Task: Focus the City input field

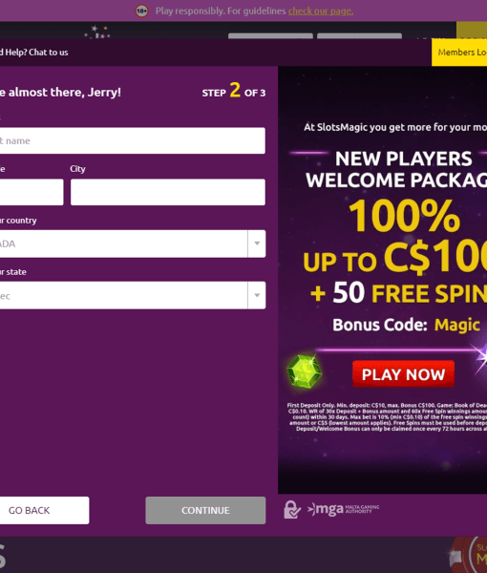Action: click(168, 192)
